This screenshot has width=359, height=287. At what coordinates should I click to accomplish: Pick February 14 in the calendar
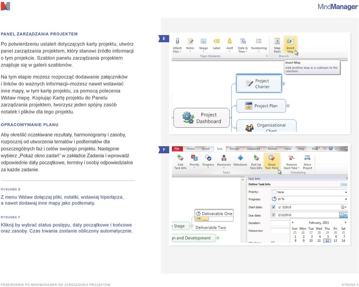[x=343, y=241]
